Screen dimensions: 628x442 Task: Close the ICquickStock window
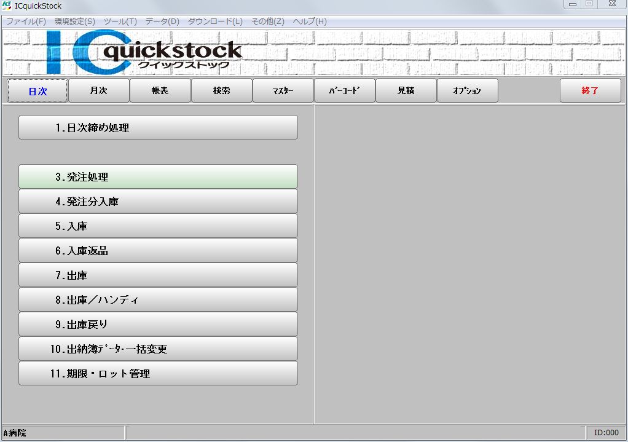pos(612,4)
